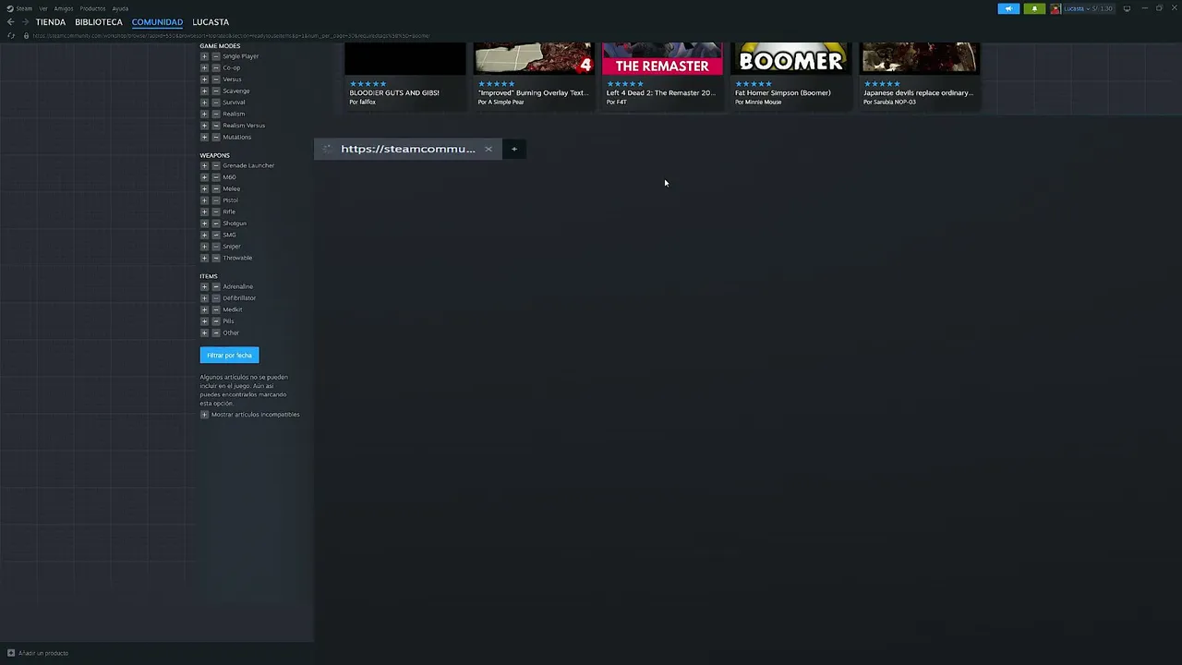The width and height of the screenshot is (1182, 665).
Task: Include Co-op tag with plus
Action: click(x=204, y=67)
